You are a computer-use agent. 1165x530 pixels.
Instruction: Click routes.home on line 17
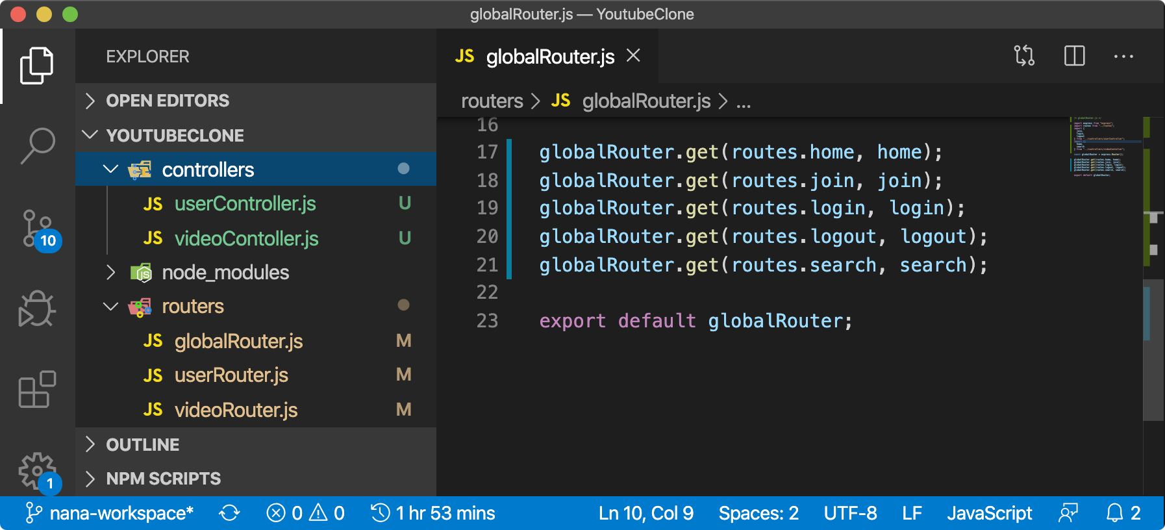tap(793, 152)
